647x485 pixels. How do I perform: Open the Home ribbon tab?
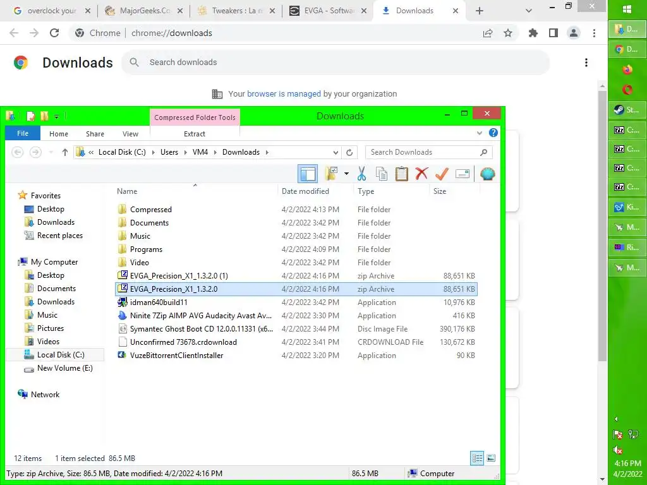tap(59, 134)
